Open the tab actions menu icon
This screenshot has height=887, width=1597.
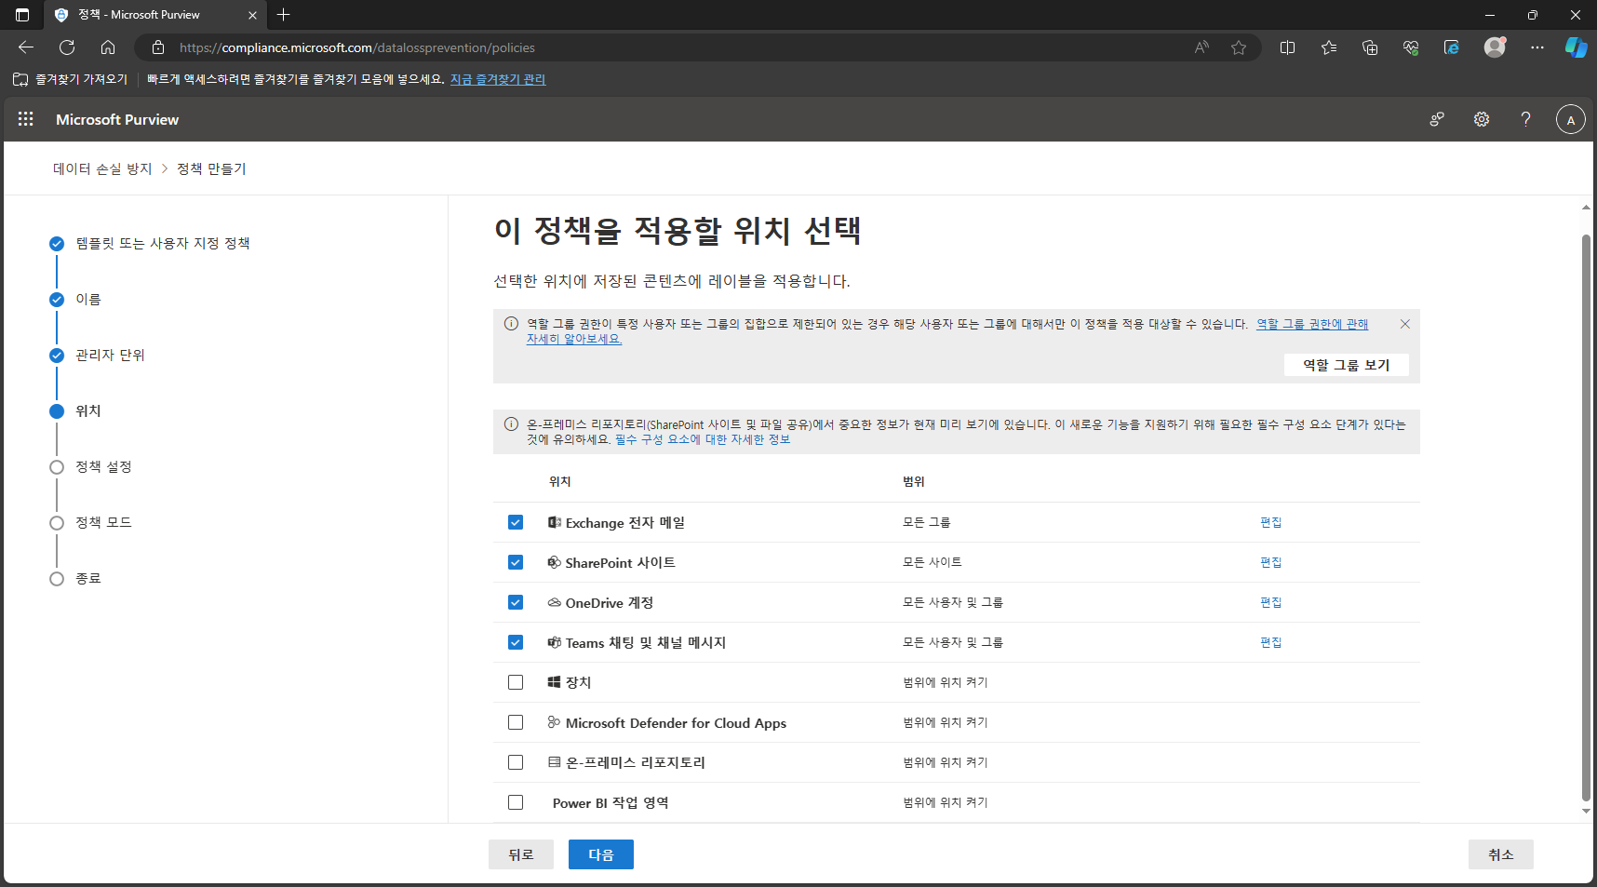pos(22,15)
